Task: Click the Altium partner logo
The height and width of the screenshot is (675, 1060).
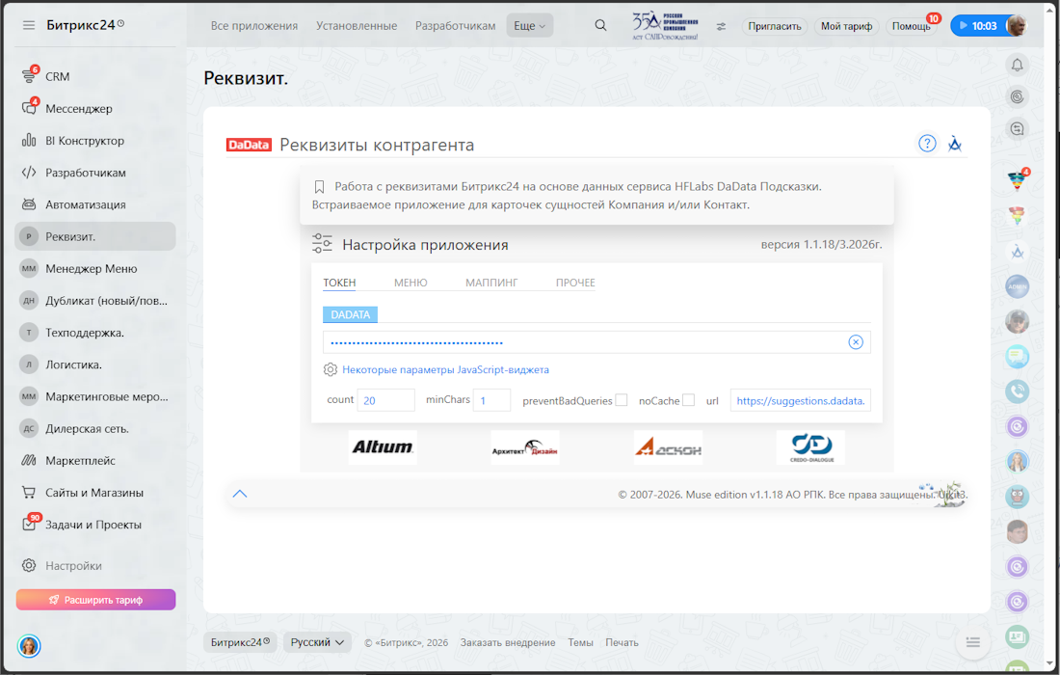Action: point(383,447)
